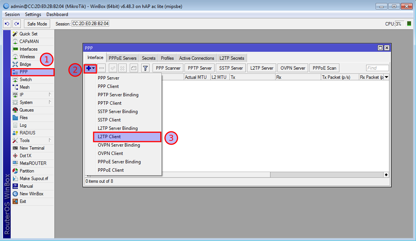Select PPP in the sidebar
The height and width of the screenshot is (241, 416).
pyautogui.click(x=33, y=72)
